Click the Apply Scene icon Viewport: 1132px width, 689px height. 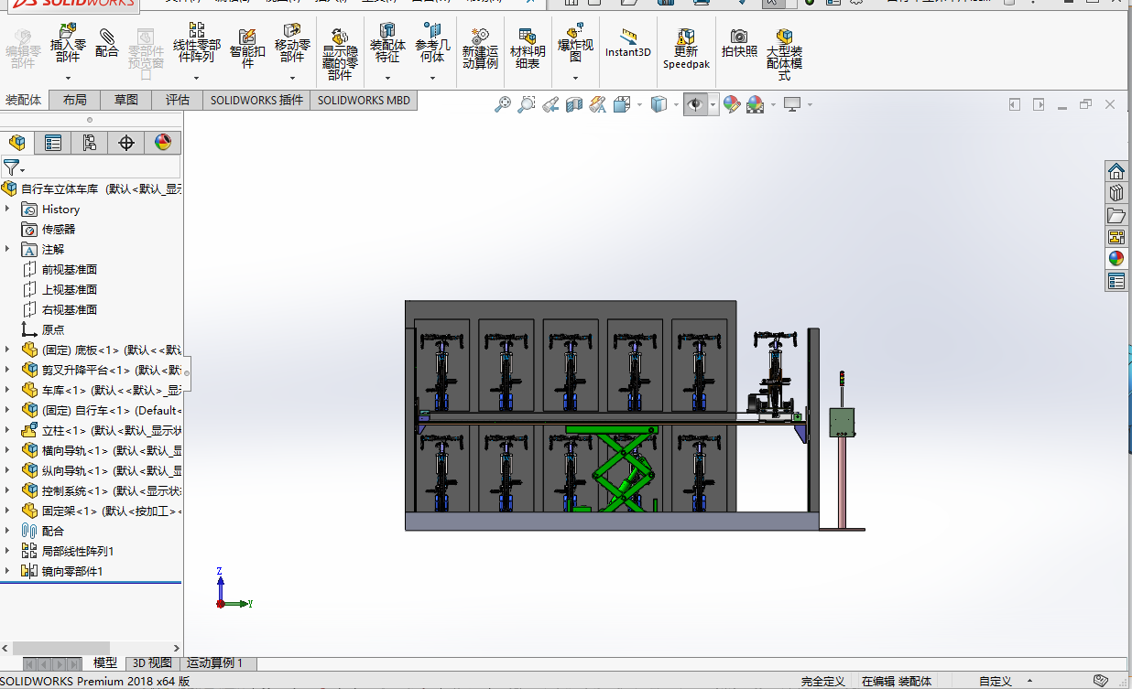755,104
